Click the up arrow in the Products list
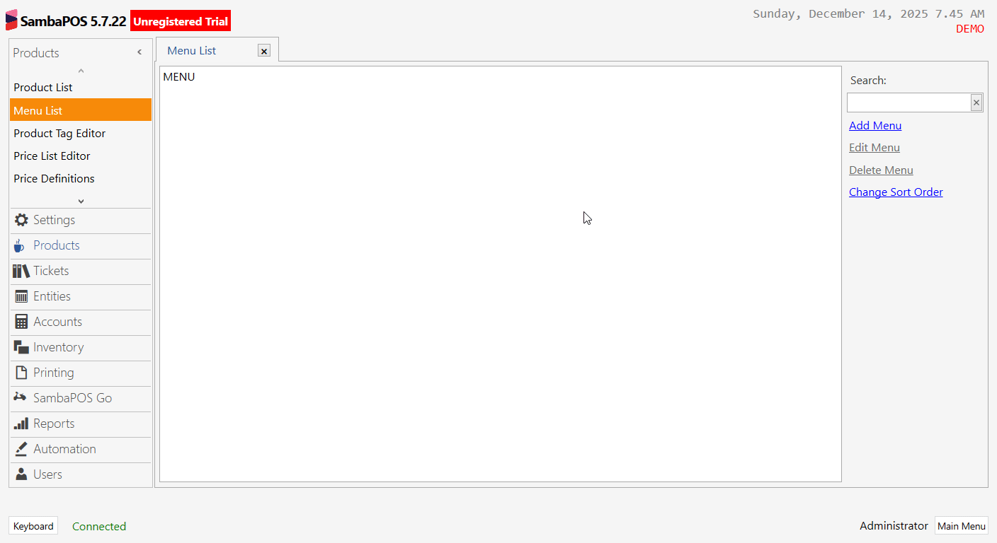997x543 pixels. pyautogui.click(x=81, y=71)
